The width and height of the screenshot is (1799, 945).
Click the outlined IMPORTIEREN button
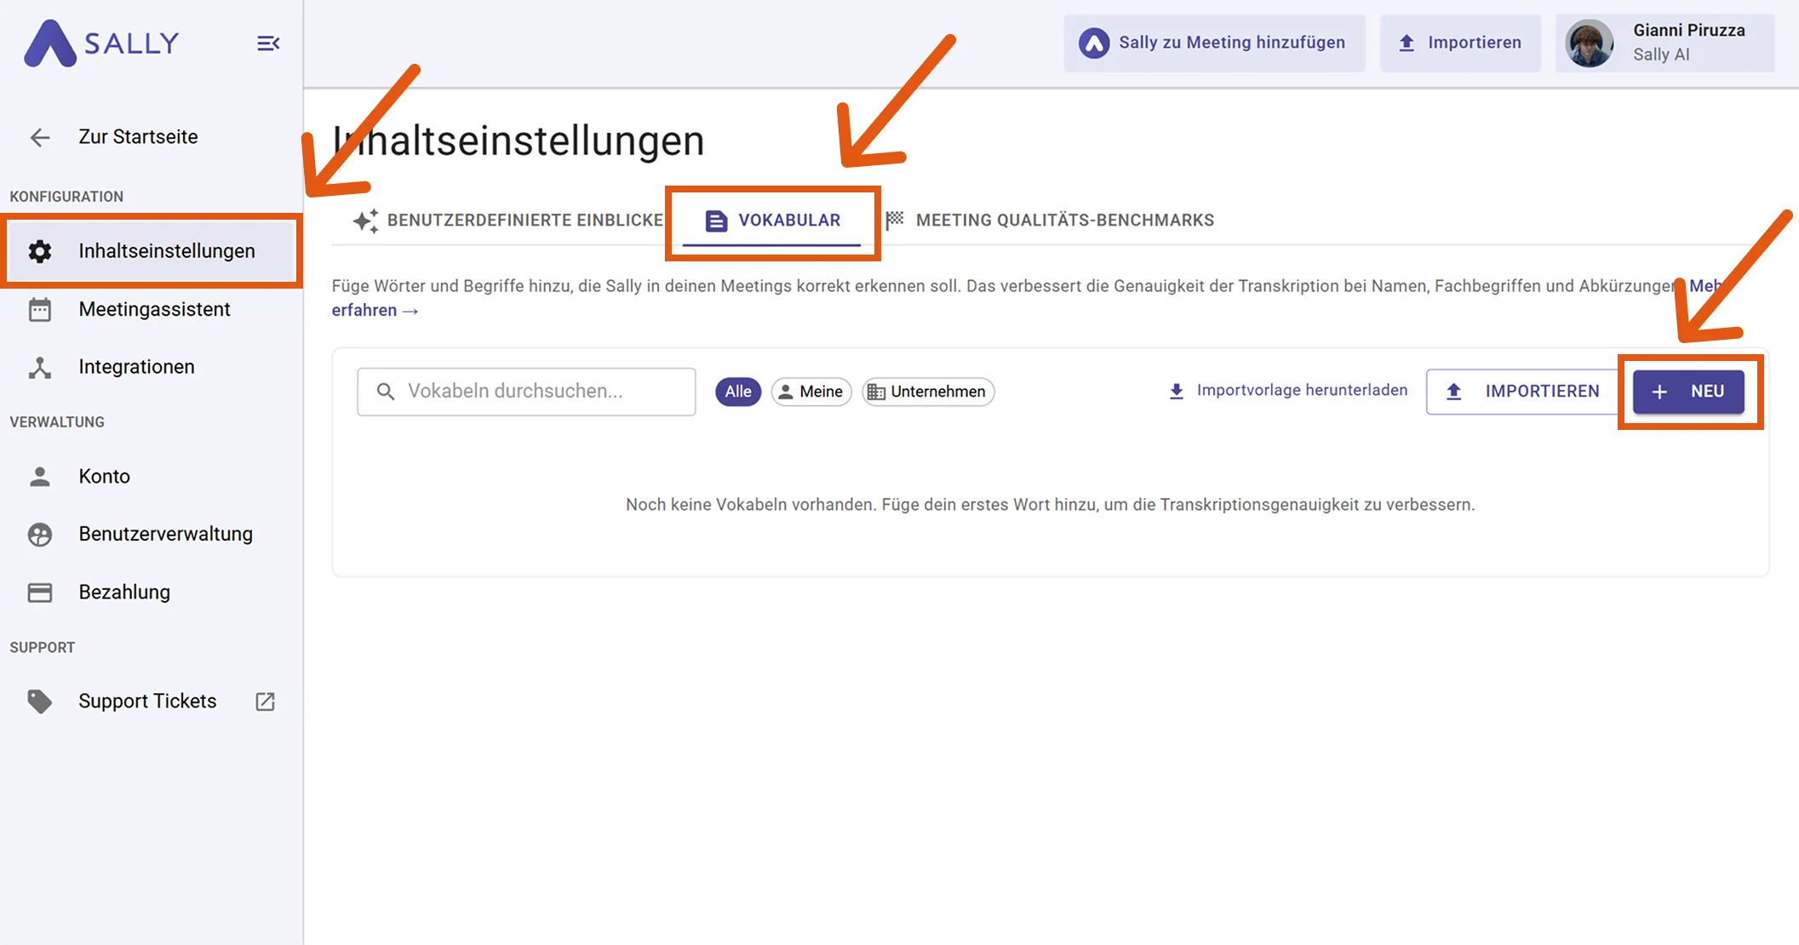[x=1523, y=392]
